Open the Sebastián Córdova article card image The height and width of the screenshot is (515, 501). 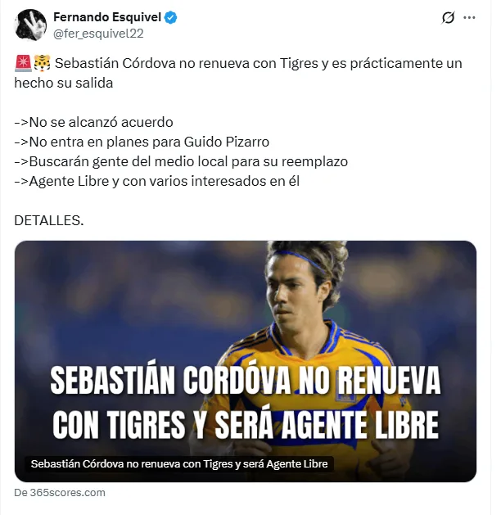246,361
